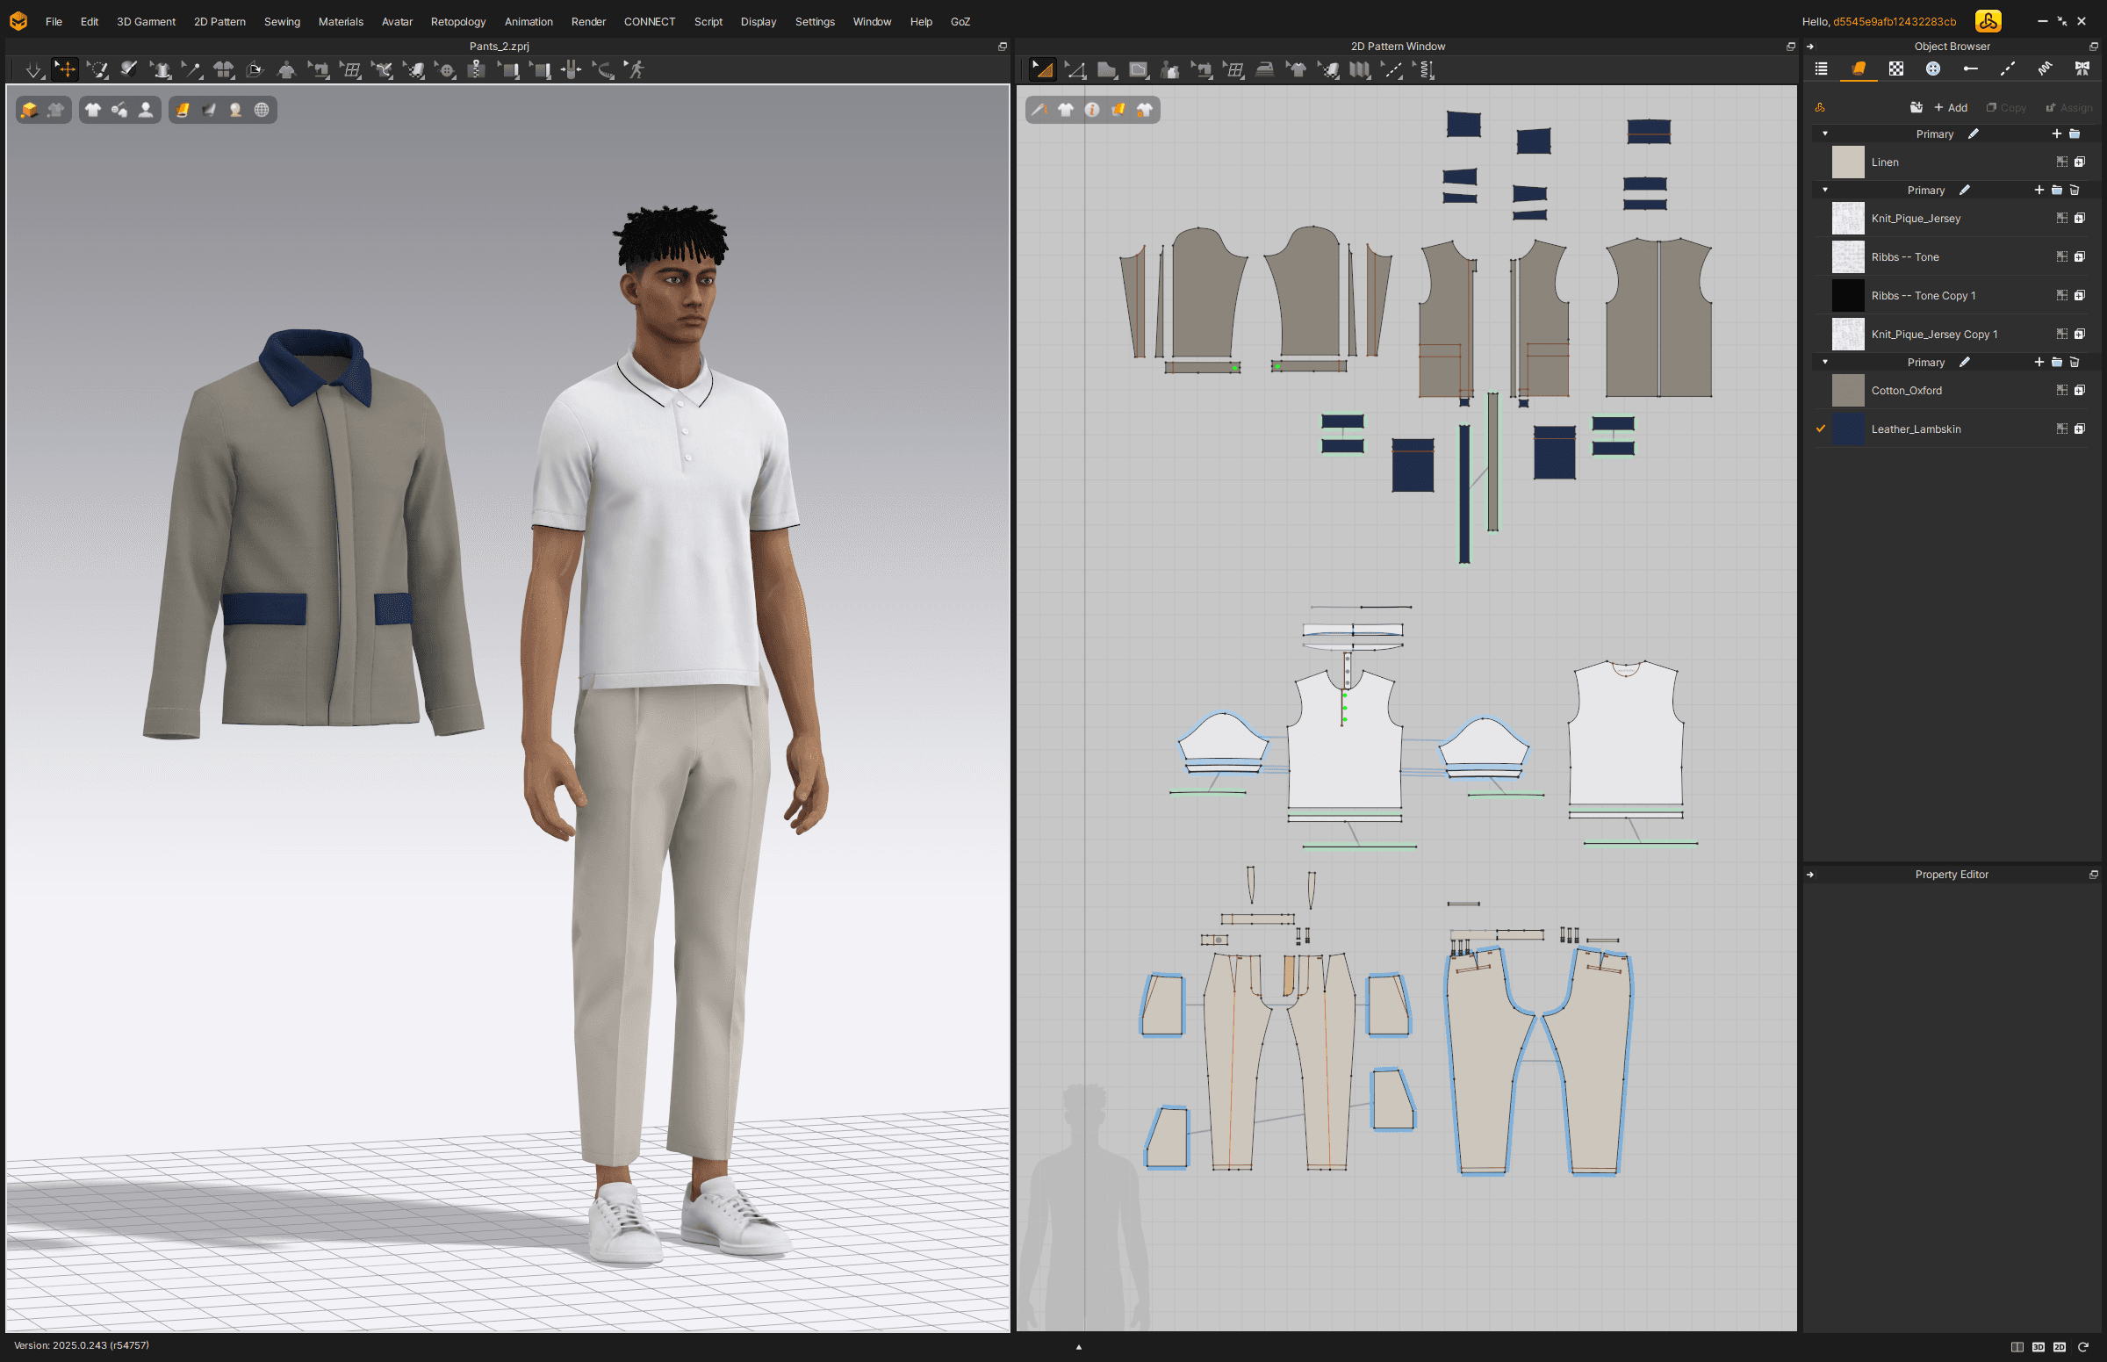Viewport: 2107px width, 1362px height.
Task: Open the Sewing menu
Action: point(281,21)
